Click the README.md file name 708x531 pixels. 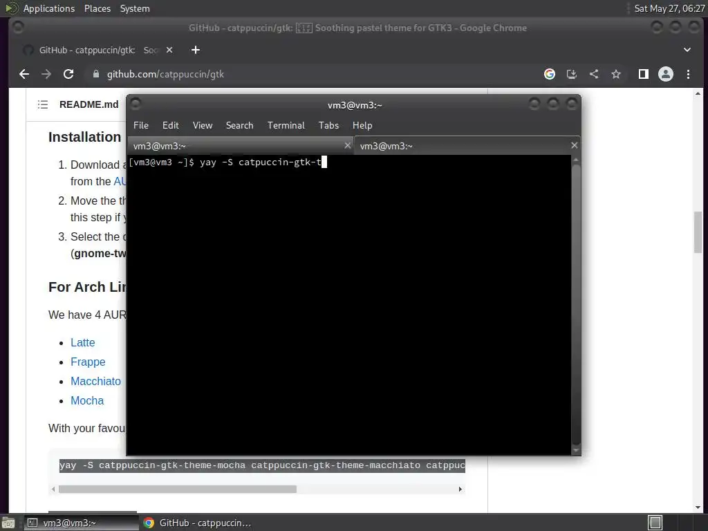click(89, 104)
